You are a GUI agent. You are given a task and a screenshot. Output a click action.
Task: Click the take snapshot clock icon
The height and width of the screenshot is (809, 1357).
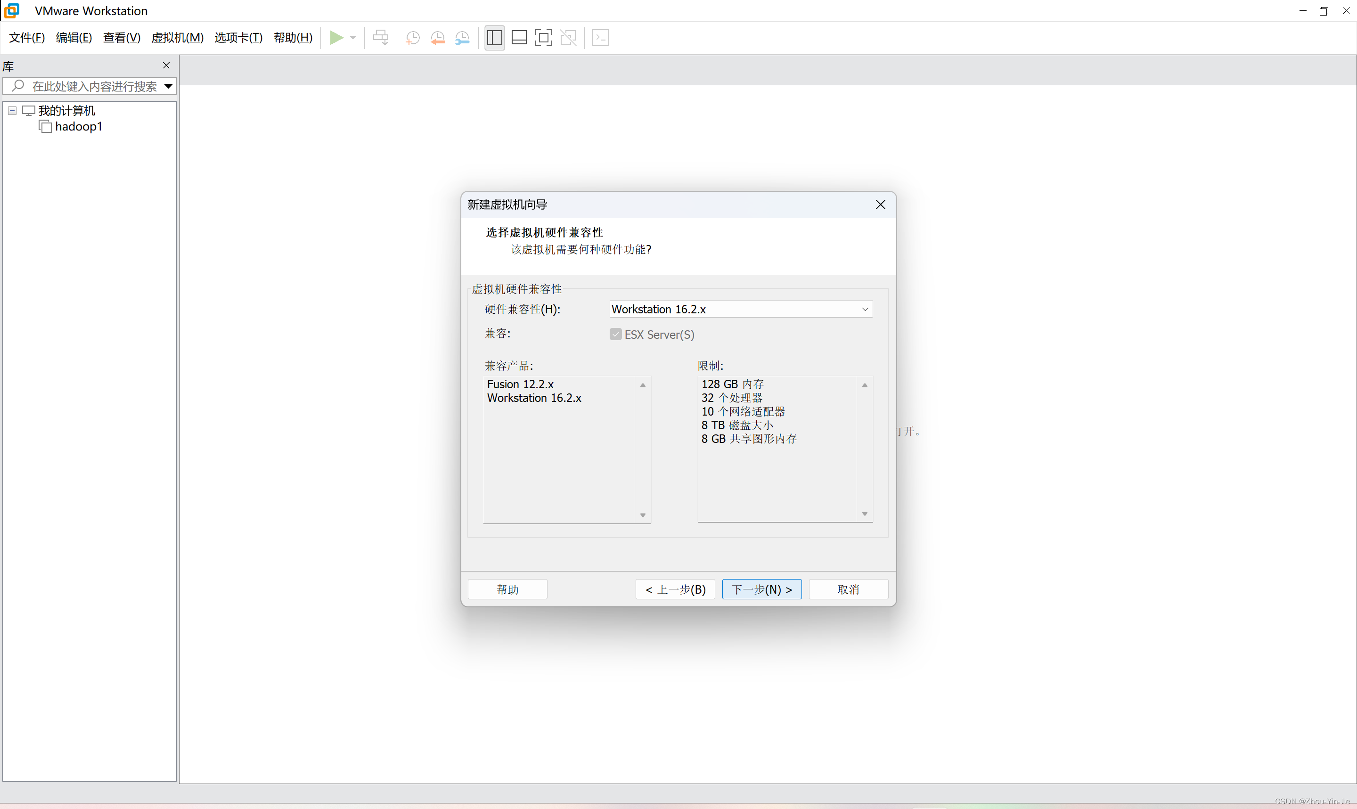413,38
